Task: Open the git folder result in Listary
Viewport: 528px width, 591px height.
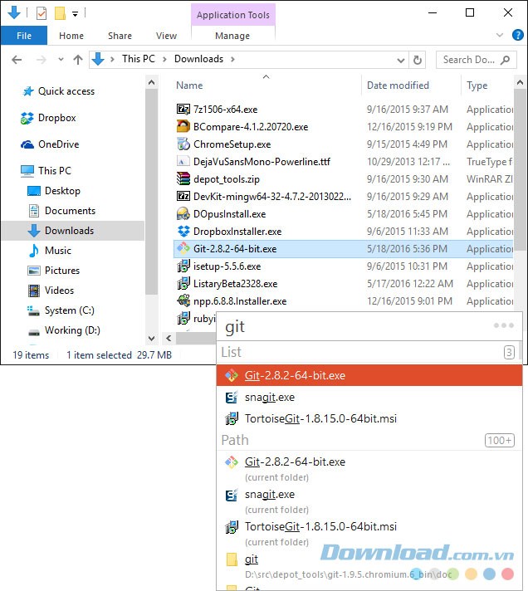Action: pos(369,566)
